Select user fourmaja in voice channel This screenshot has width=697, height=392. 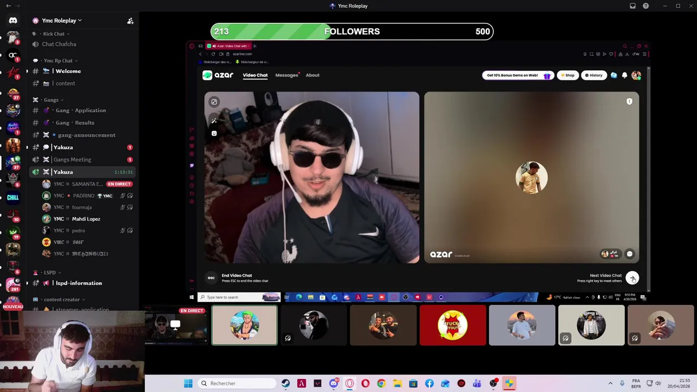(88, 207)
